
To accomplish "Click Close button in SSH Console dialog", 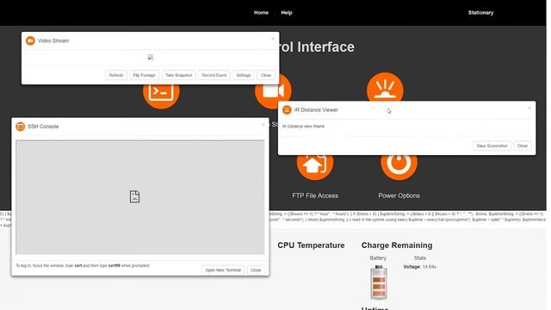I will pos(256,270).
